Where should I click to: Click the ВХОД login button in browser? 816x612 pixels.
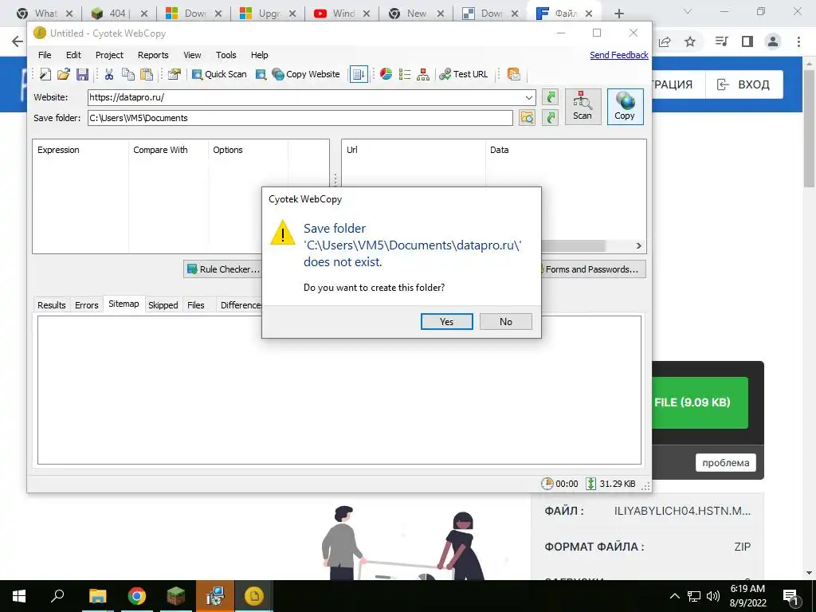(744, 84)
